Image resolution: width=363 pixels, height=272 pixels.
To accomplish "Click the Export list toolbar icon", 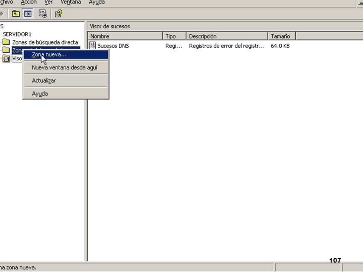I will pos(43,14).
